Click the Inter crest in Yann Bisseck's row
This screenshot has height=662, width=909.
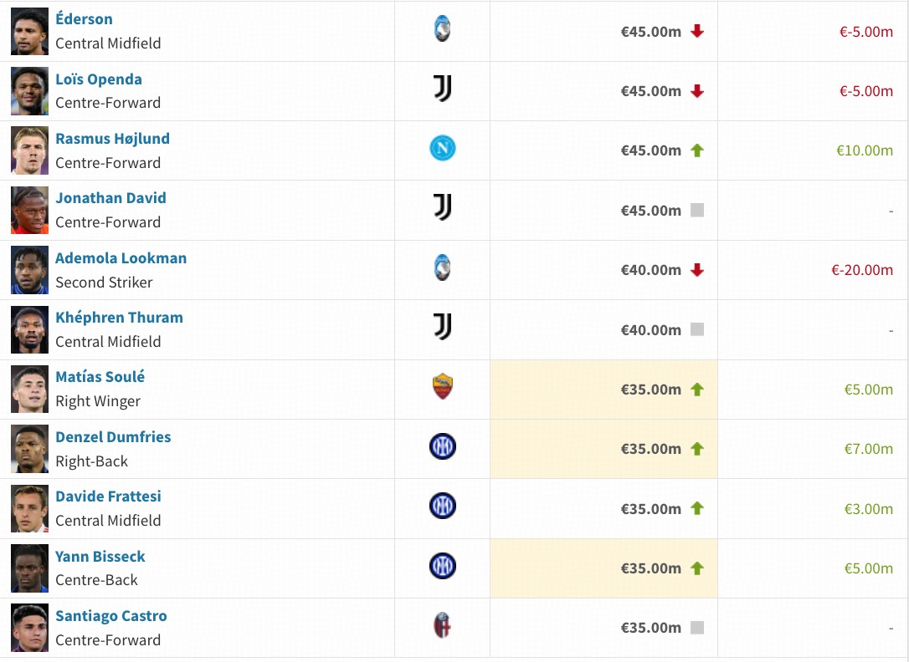tap(443, 567)
